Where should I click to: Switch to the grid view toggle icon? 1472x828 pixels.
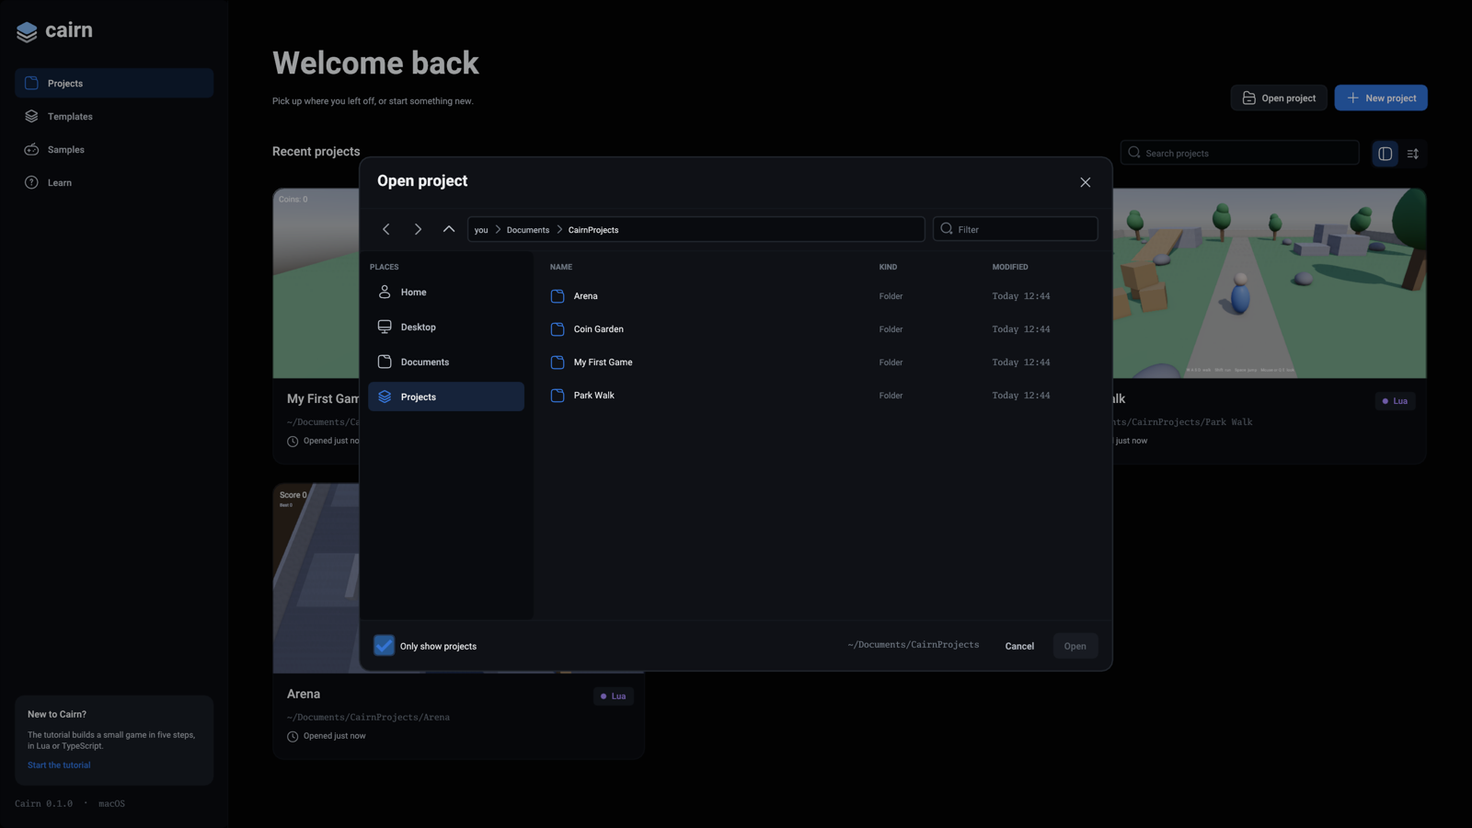pyautogui.click(x=1385, y=154)
